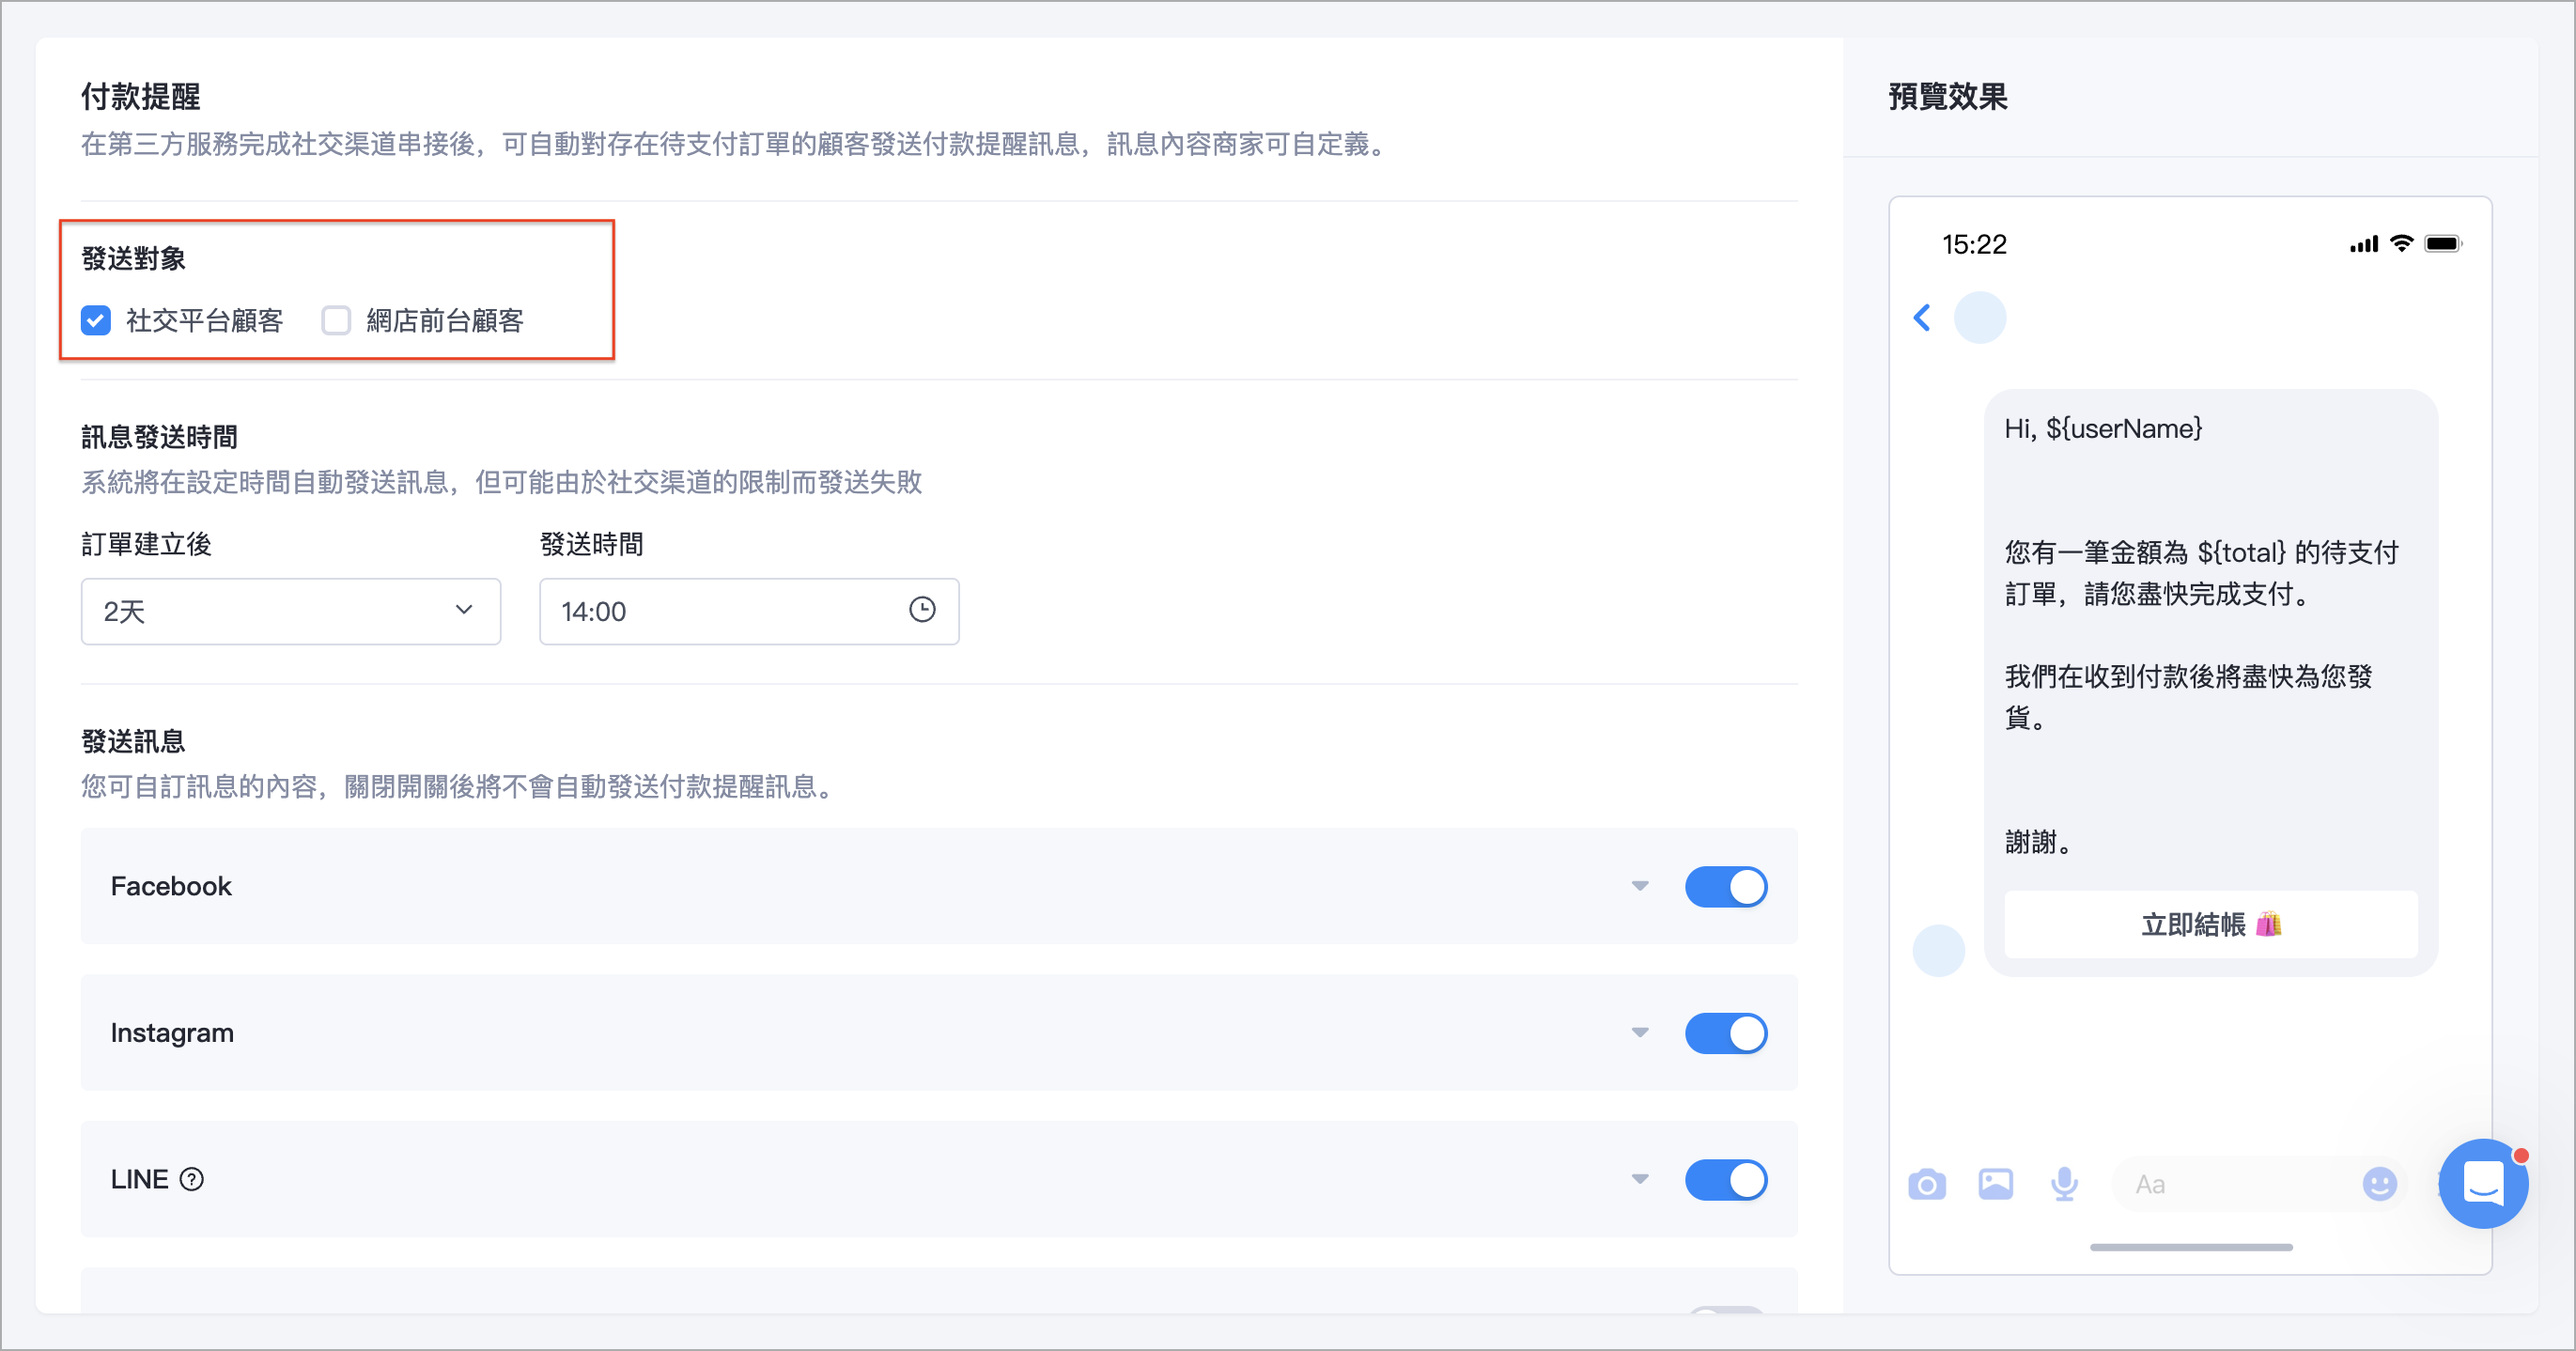Image resolution: width=2576 pixels, height=1351 pixels.
Task: Uncheck the 社交平台顧客 checkbox
Action: point(96,320)
